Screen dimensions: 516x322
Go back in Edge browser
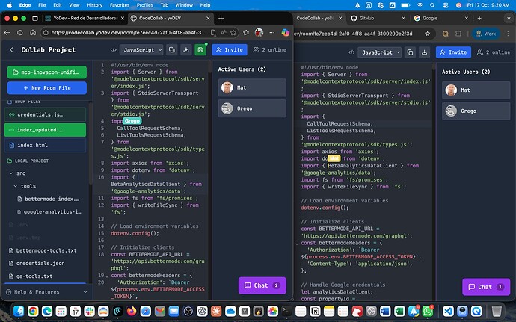(7, 33)
